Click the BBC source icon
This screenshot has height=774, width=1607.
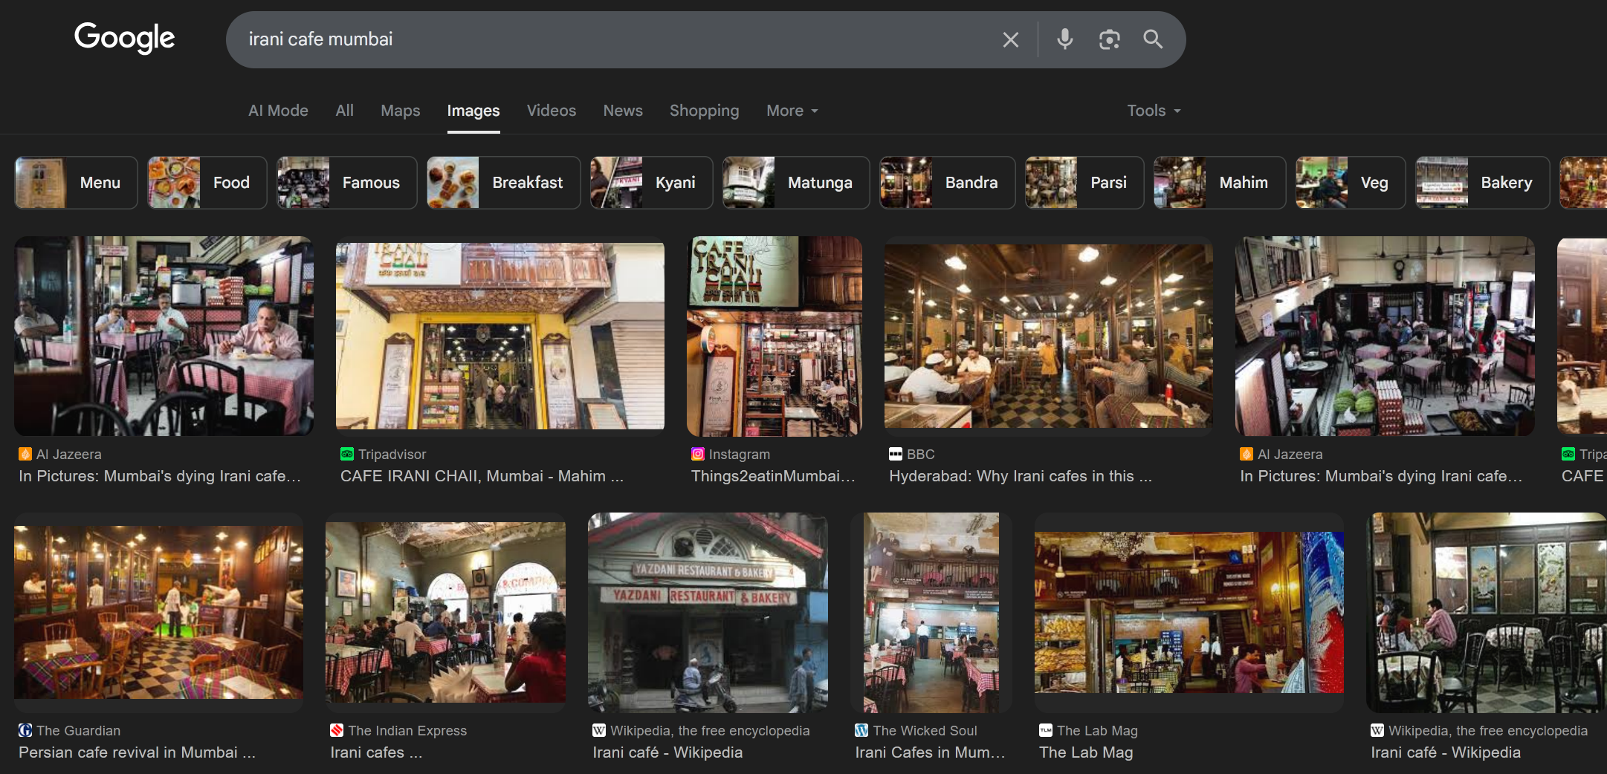click(896, 454)
